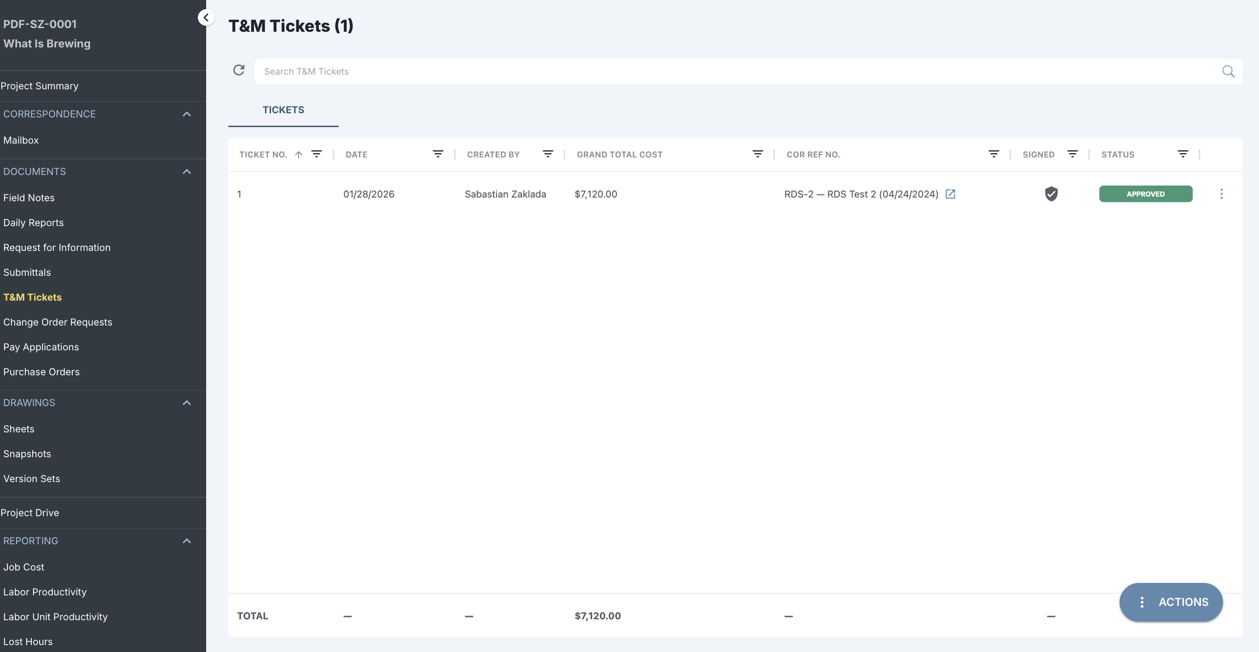Go to Field Notes

tap(29, 198)
